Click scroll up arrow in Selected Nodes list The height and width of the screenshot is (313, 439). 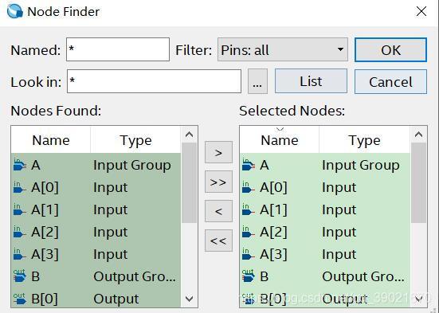pyautogui.click(x=418, y=135)
